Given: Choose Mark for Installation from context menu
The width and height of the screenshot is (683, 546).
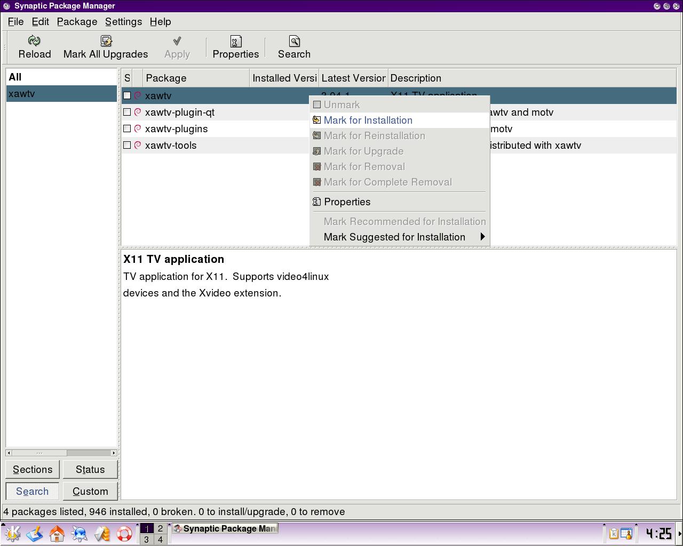Looking at the screenshot, I should [x=400, y=120].
